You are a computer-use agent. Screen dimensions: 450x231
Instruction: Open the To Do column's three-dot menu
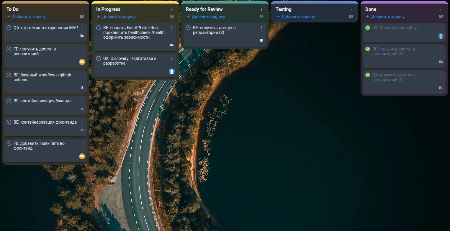[x=82, y=9]
